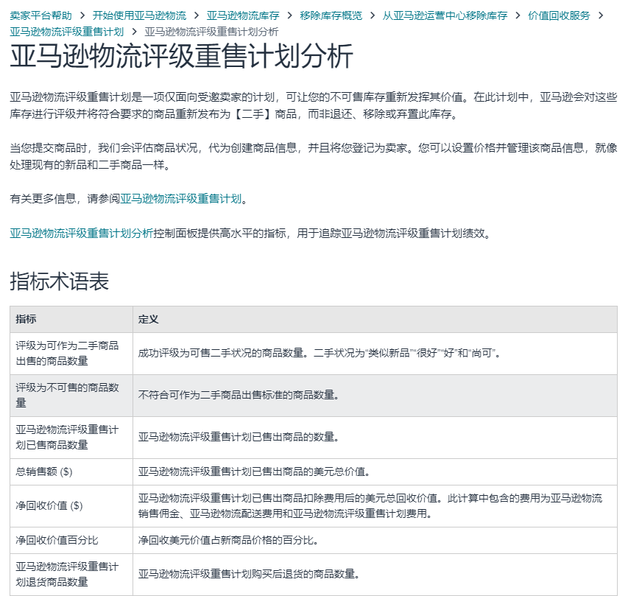Select the 评级为可作为二手商品出售的商品数量 cell
Viewport: 642px width, 596px height.
[71, 353]
